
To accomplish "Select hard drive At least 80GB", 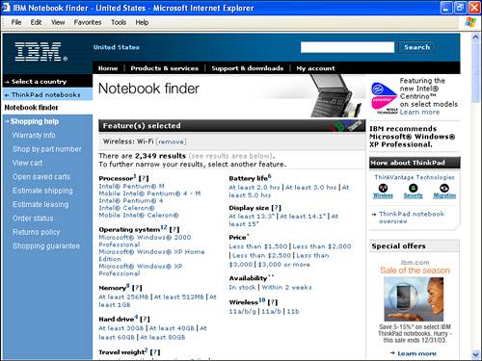I will click(163, 337).
